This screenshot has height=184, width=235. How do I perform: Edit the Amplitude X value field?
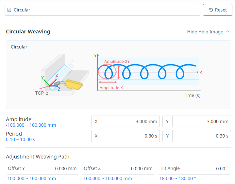click(x=130, y=121)
